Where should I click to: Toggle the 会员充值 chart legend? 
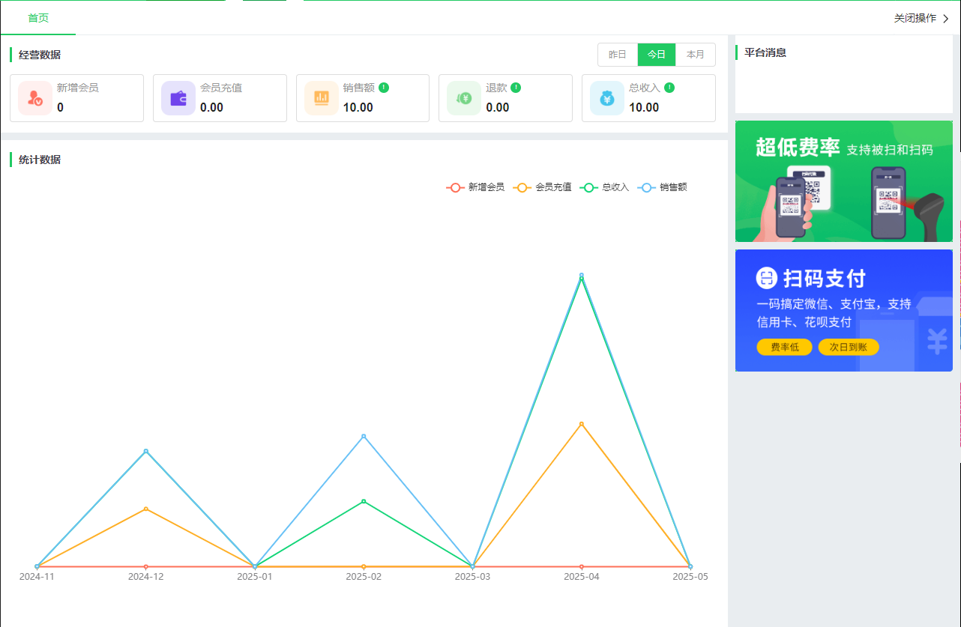click(542, 187)
